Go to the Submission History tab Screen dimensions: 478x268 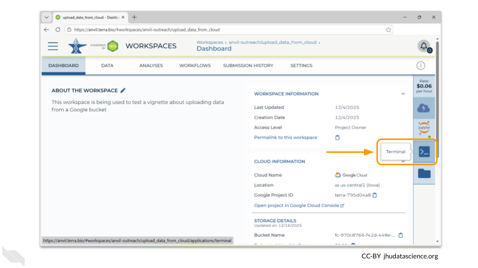248,66
